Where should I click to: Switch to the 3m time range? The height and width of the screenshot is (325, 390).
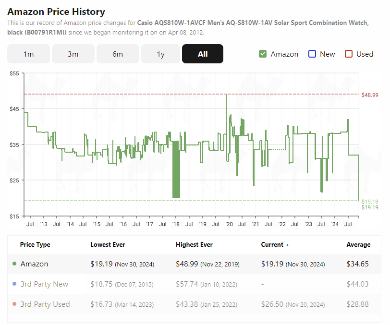[73, 54]
